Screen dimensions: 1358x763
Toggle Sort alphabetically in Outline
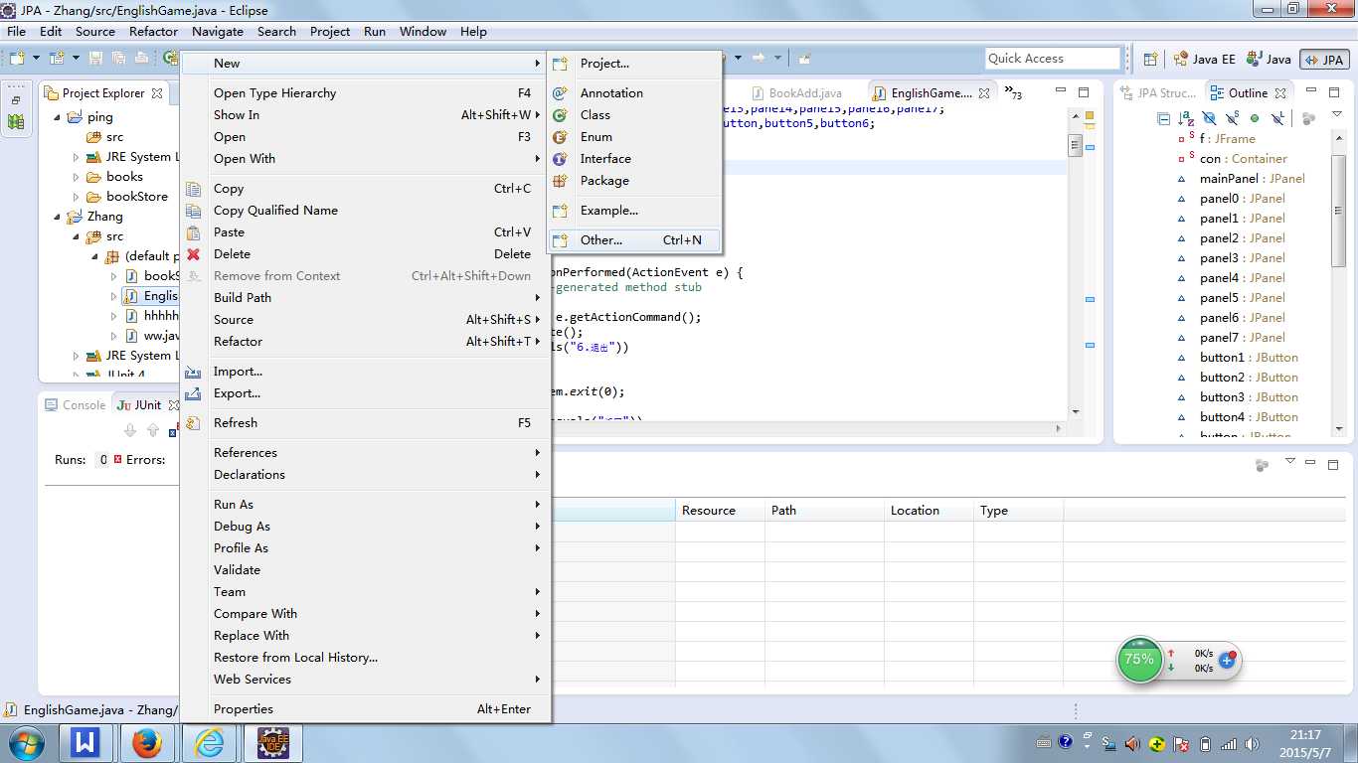(1186, 118)
